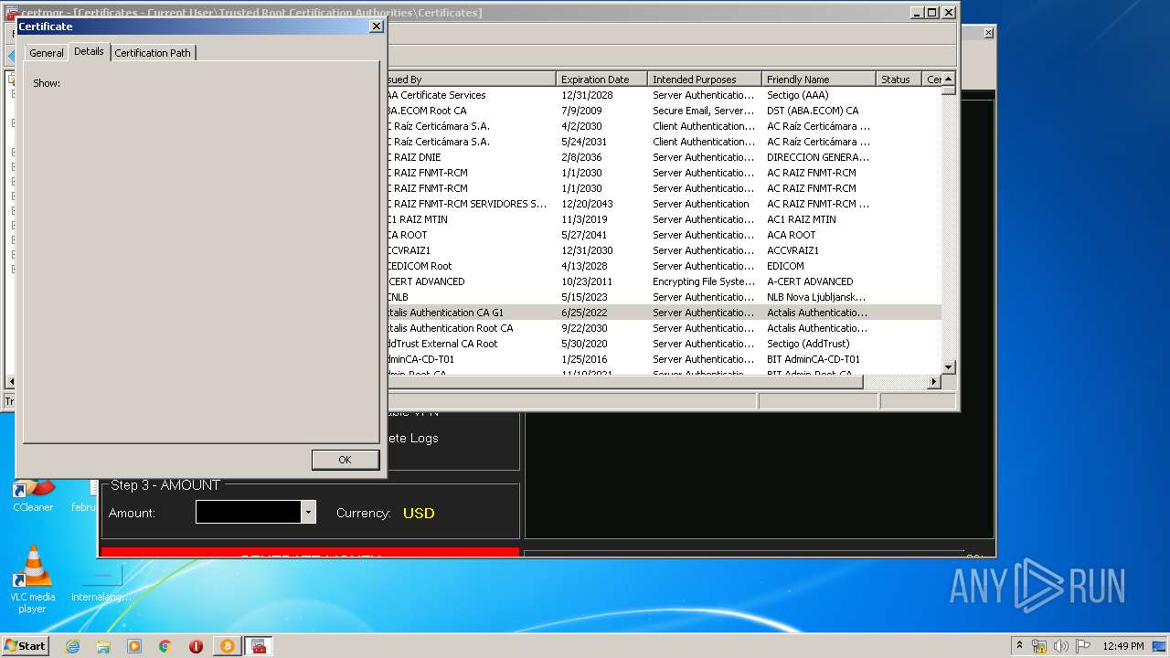This screenshot has height=658, width=1170.
Task: Click the Sectigo (AddTrust) friendly name cell
Action: 808,344
